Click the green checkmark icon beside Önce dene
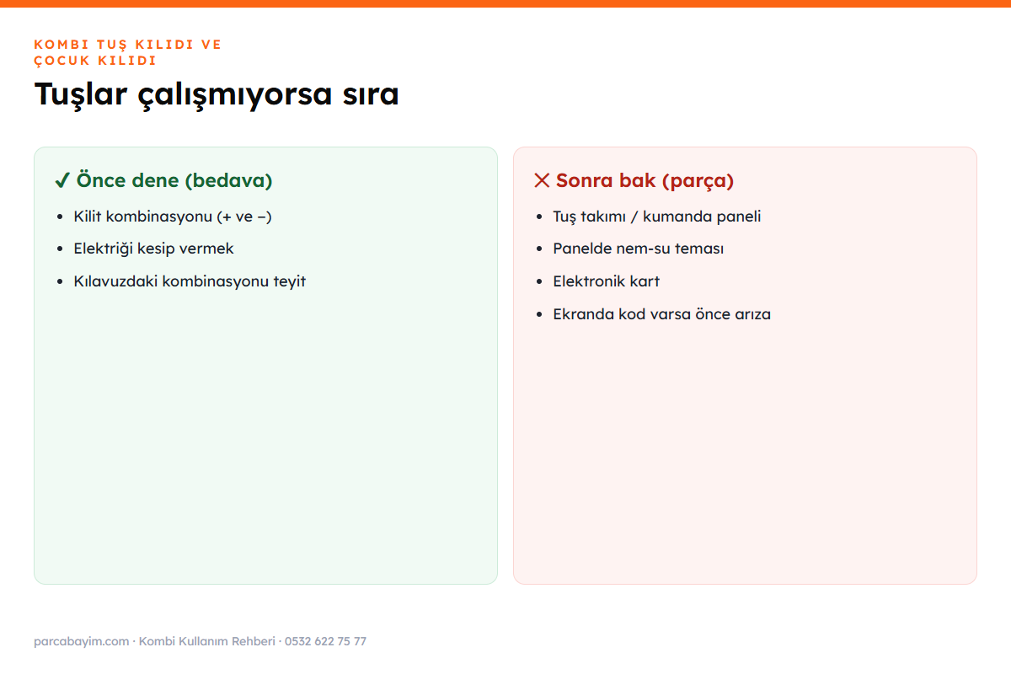 click(62, 180)
